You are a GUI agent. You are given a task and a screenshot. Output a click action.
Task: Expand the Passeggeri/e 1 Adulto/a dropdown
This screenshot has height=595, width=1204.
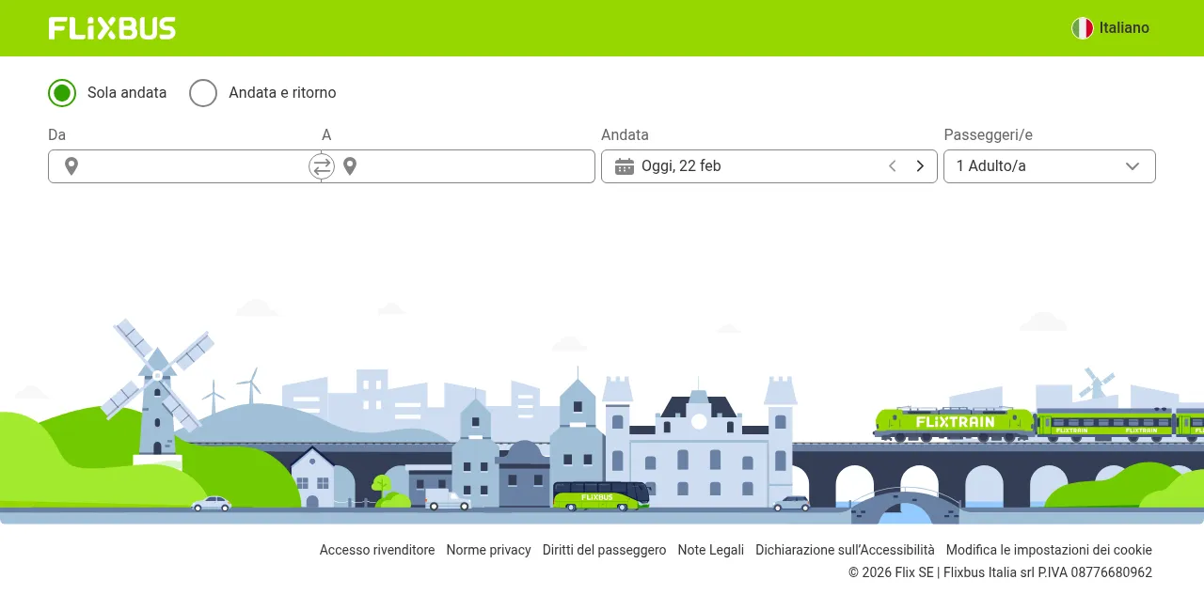(x=1050, y=166)
